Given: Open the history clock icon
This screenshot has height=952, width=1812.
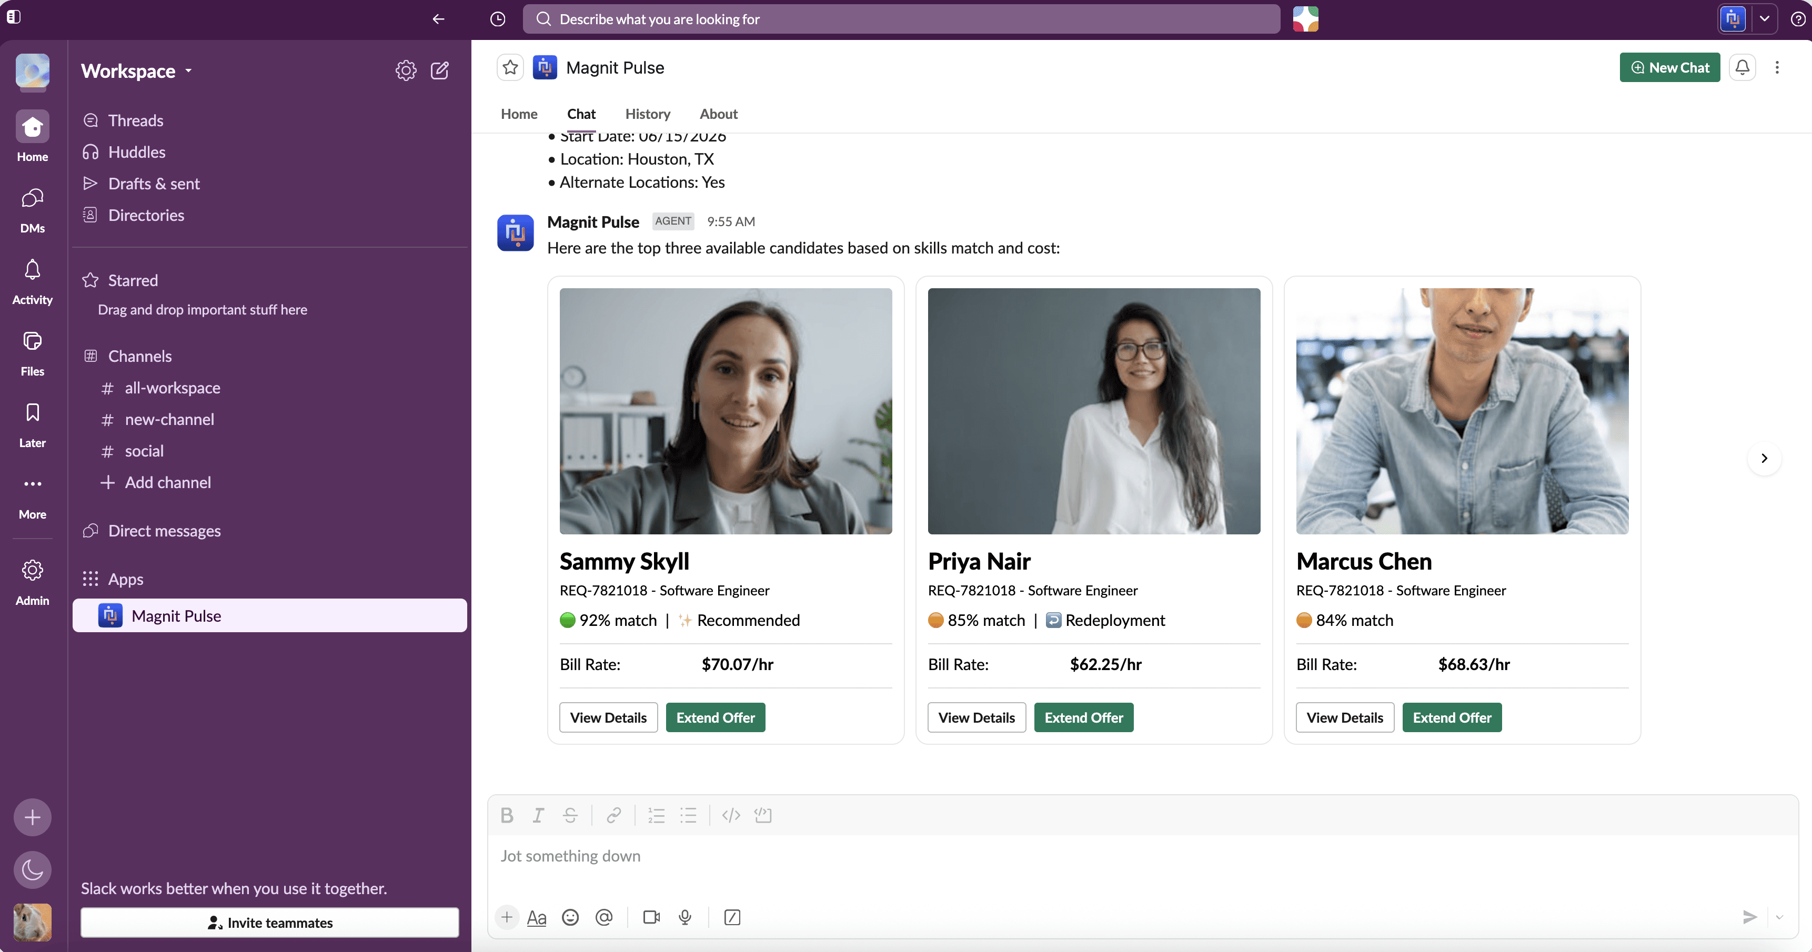Looking at the screenshot, I should (x=497, y=19).
